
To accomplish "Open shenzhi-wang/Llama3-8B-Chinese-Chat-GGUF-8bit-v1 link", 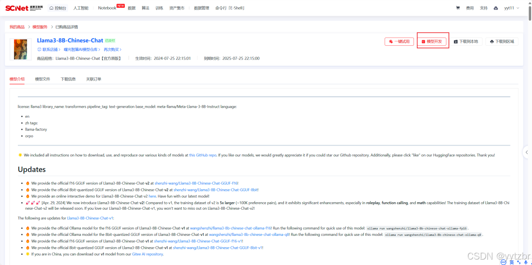I will click(218, 248).
